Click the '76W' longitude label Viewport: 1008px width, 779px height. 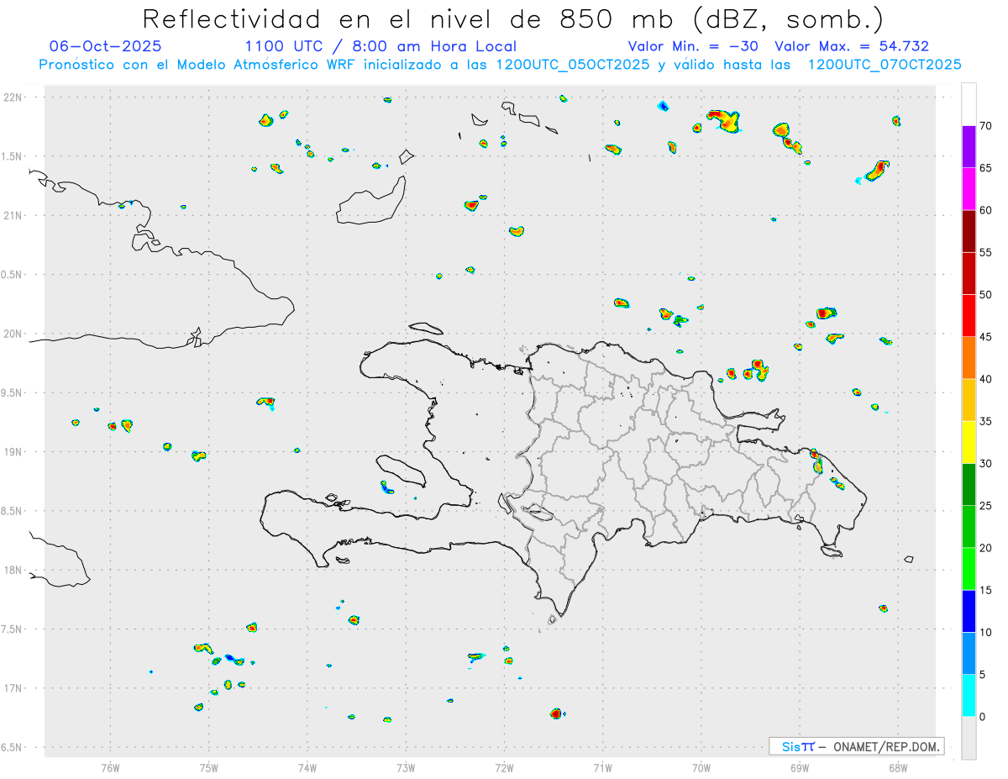110,767
